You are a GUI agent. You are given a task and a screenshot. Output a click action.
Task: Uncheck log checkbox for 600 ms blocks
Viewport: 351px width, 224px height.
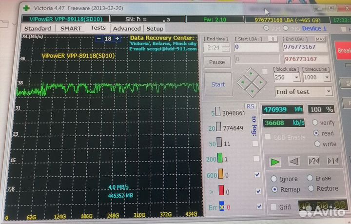(x=257, y=175)
